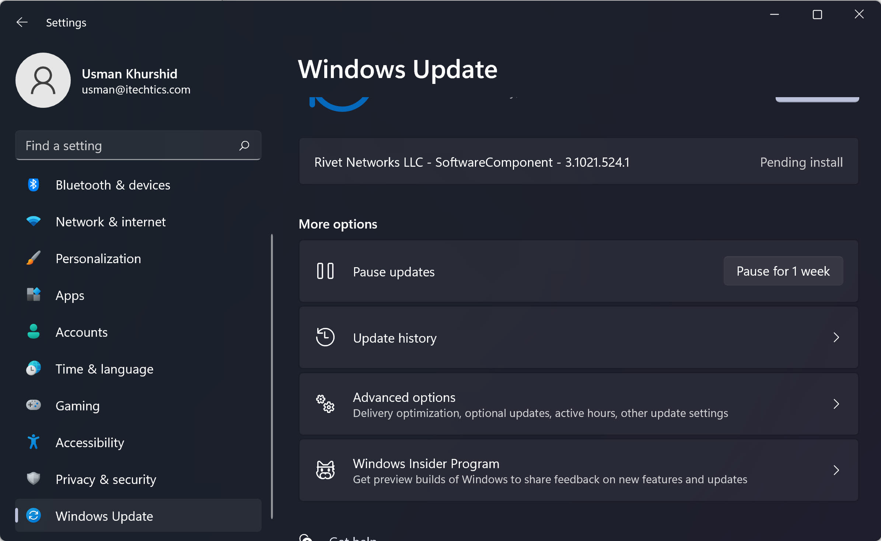
Task: Click the Bluetooth icon in sidebar
Action: 34,185
